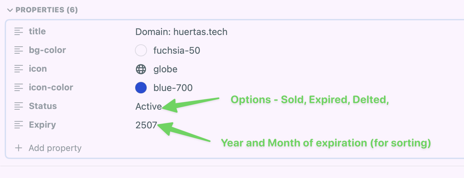
Task: Select the globe icon glyph
Action: coord(141,69)
